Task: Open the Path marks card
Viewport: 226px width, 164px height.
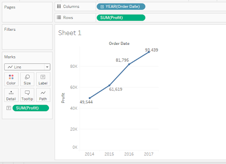Action: click(x=43, y=95)
